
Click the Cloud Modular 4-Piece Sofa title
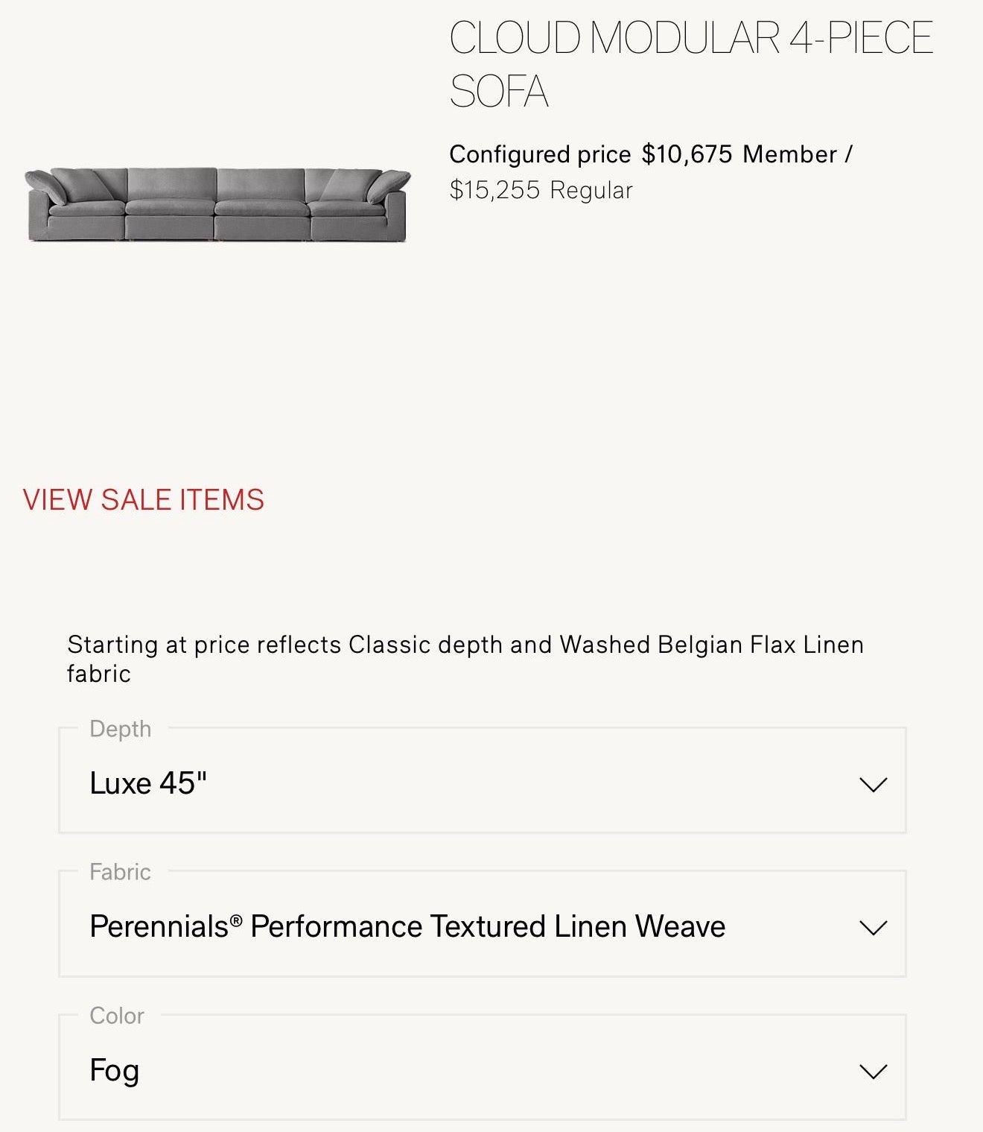(690, 65)
